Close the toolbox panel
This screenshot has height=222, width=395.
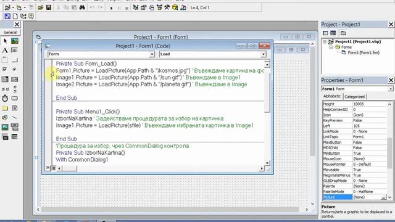17,25
